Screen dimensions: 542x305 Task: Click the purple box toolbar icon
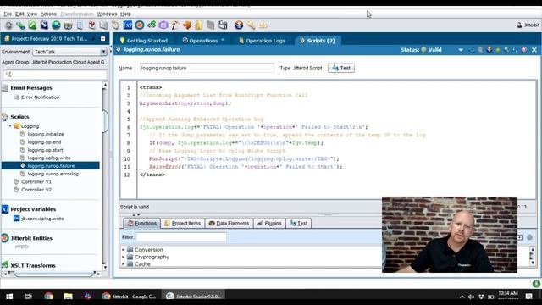pyautogui.click(x=163, y=25)
